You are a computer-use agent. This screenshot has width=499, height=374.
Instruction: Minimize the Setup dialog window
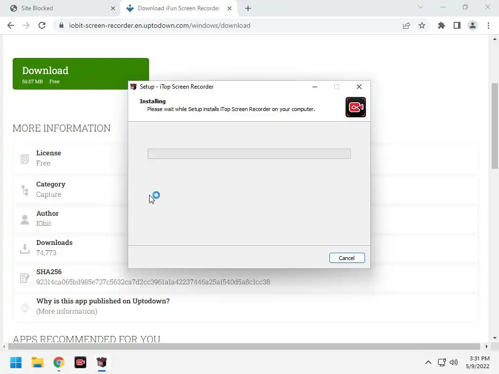point(315,87)
